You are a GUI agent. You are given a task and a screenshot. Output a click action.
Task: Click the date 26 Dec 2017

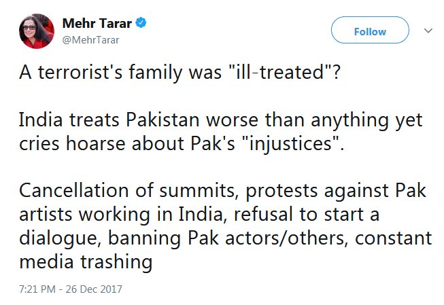(x=94, y=289)
